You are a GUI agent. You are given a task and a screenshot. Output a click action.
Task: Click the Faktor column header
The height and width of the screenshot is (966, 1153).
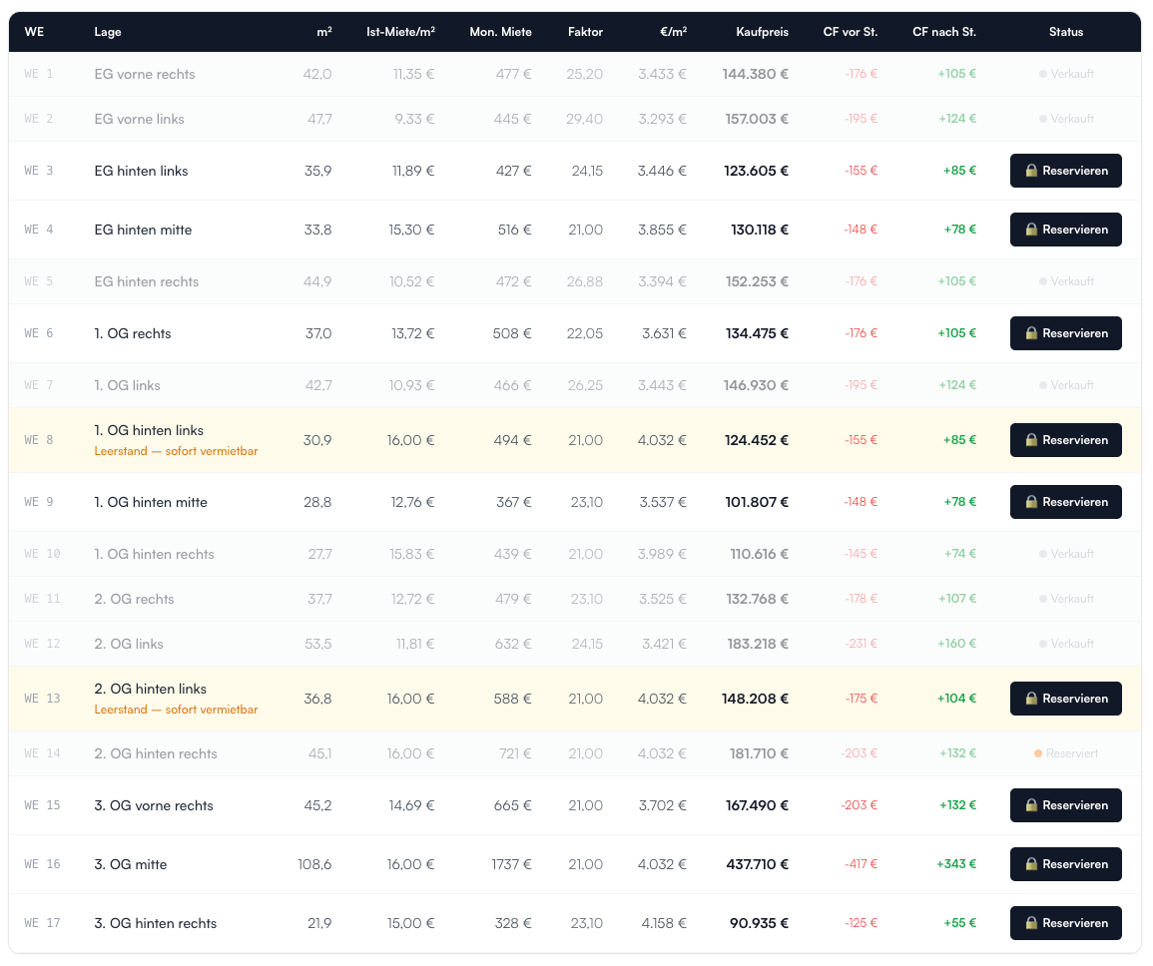[585, 32]
